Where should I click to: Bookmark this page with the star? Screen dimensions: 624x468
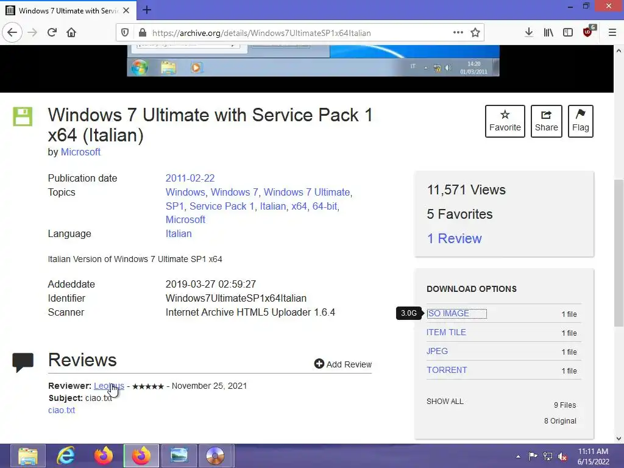[475, 33]
